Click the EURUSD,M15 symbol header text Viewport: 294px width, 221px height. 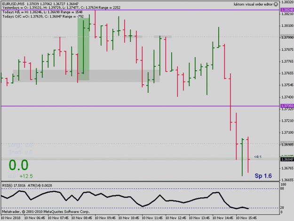coord(13,4)
